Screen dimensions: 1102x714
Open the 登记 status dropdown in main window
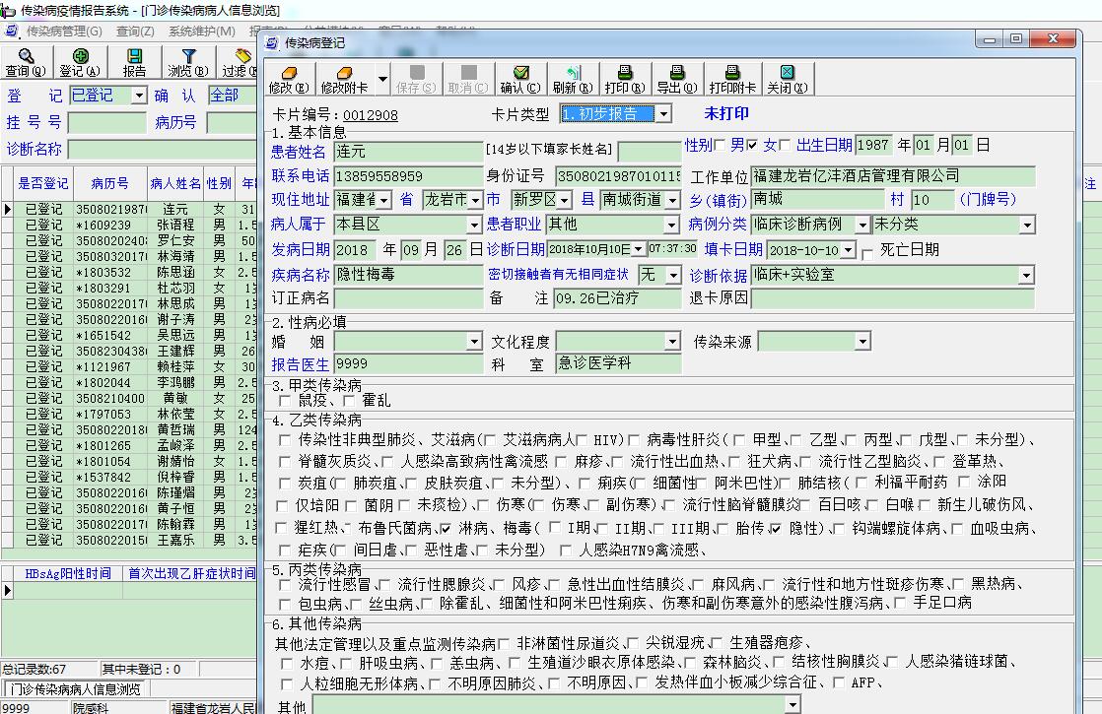click(x=139, y=96)
